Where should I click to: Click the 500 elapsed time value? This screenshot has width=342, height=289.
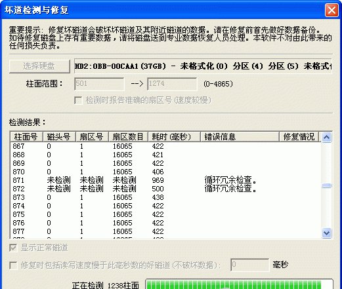pyautogui.click(x=158, y=189)
